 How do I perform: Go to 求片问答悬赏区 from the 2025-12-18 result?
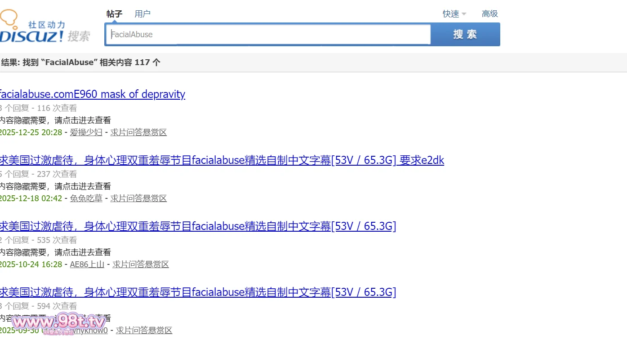click(x=138, y=198)
